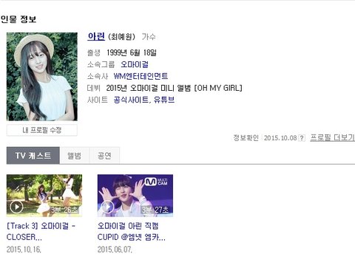This screenshot has height=274, width=355.
Task: Select the TV 캐스트 tab
Action: click(33, 156)
